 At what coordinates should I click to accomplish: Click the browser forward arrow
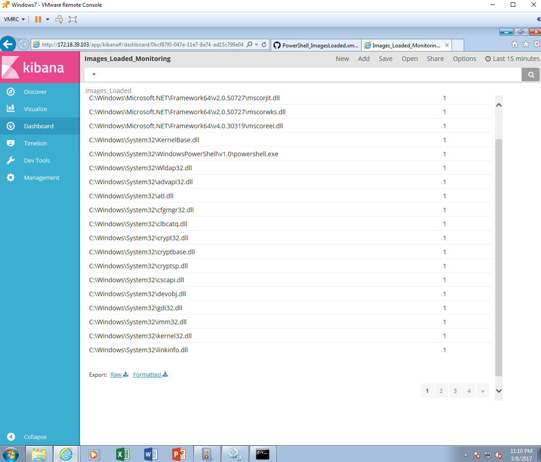click(x=23, y=44)
